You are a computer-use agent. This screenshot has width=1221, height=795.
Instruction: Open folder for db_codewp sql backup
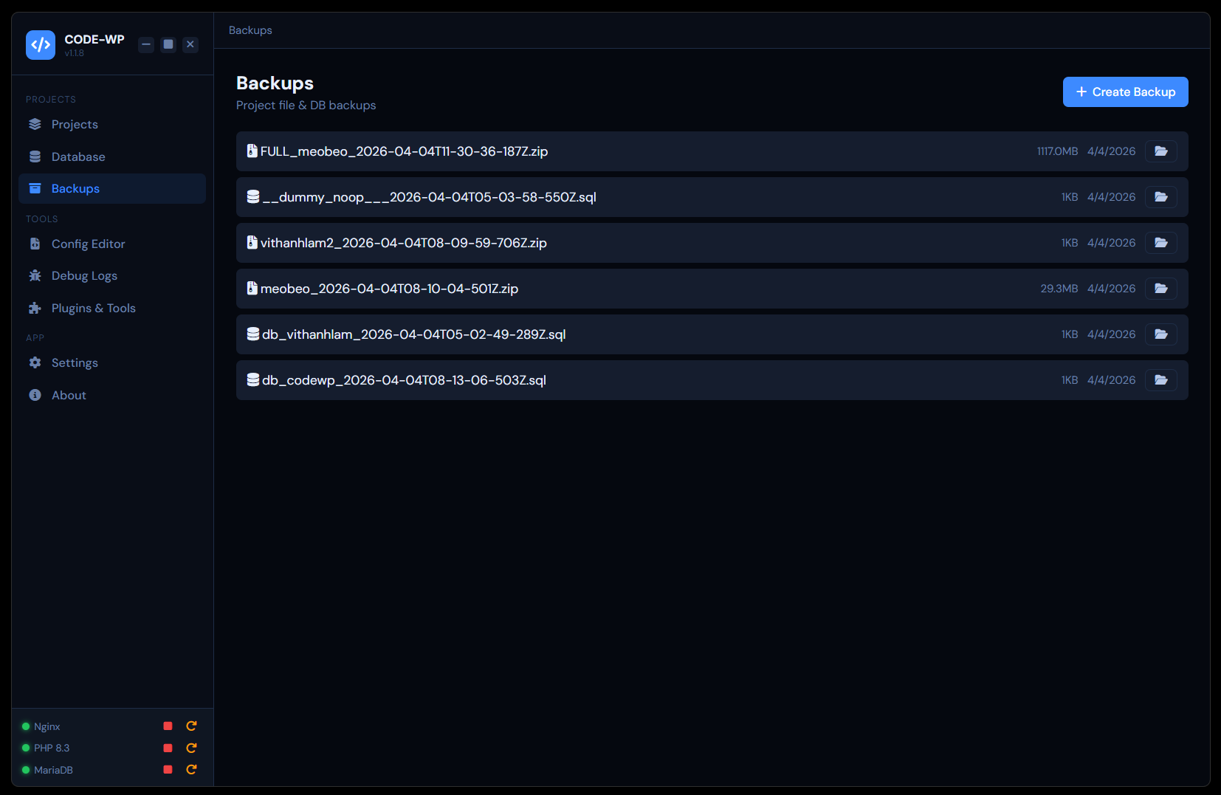click(1160, 380)
